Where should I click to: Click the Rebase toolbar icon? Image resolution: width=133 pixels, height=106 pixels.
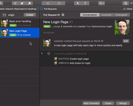pyautogui.click(x=85, y=3)
